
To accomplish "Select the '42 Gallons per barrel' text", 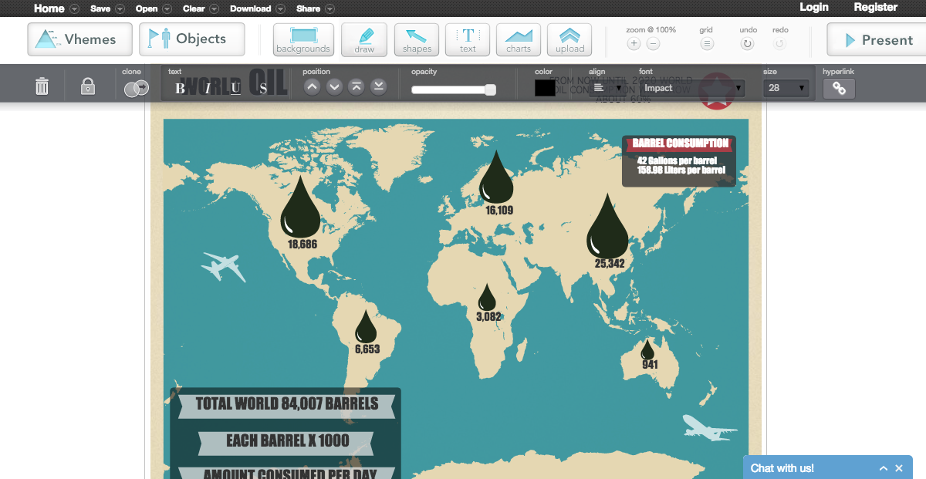I will (x=678, y=160).
